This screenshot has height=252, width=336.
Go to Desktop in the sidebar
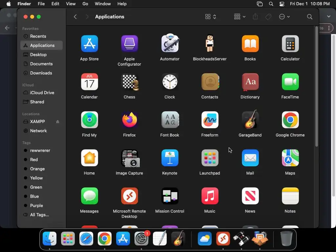[42, 55]
